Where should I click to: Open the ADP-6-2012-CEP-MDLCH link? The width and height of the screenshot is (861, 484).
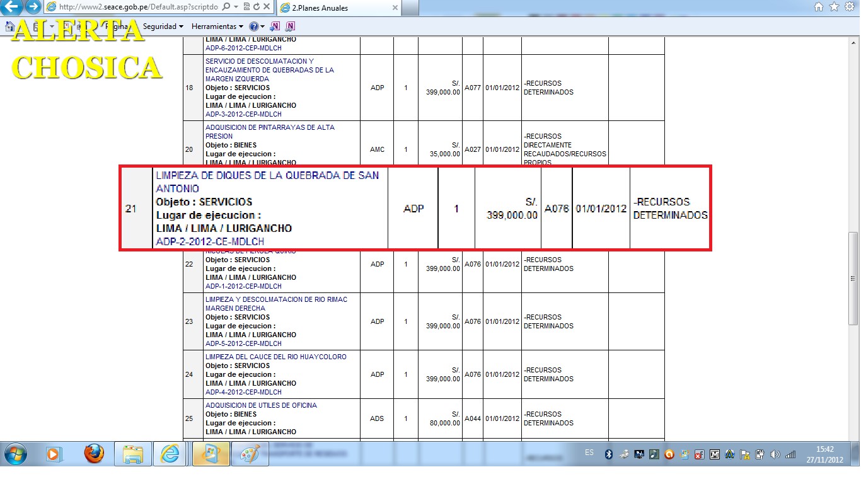click(x=243, y=48)
